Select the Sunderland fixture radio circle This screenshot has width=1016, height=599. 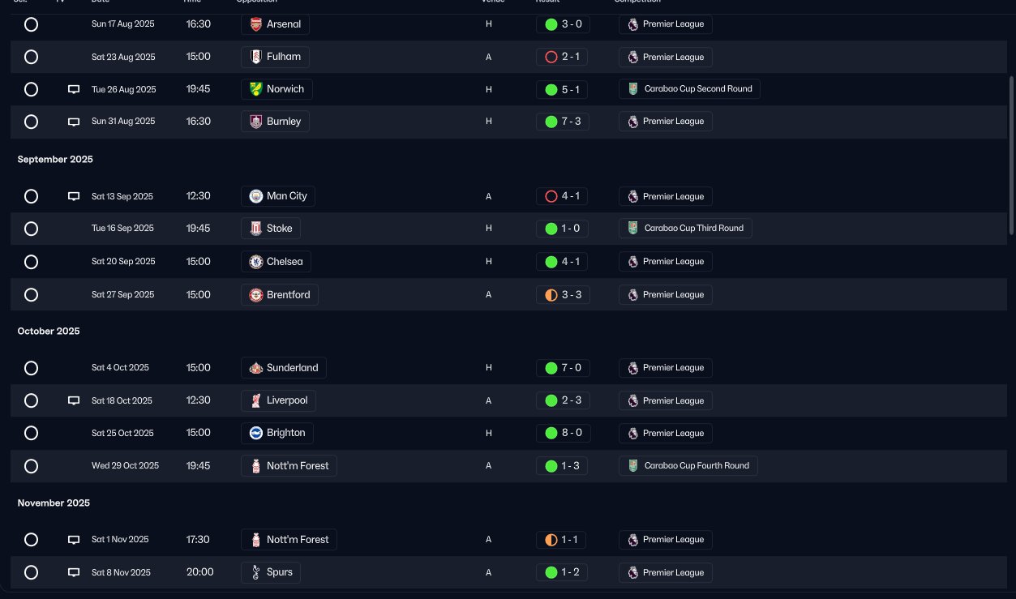click(31, 368)
